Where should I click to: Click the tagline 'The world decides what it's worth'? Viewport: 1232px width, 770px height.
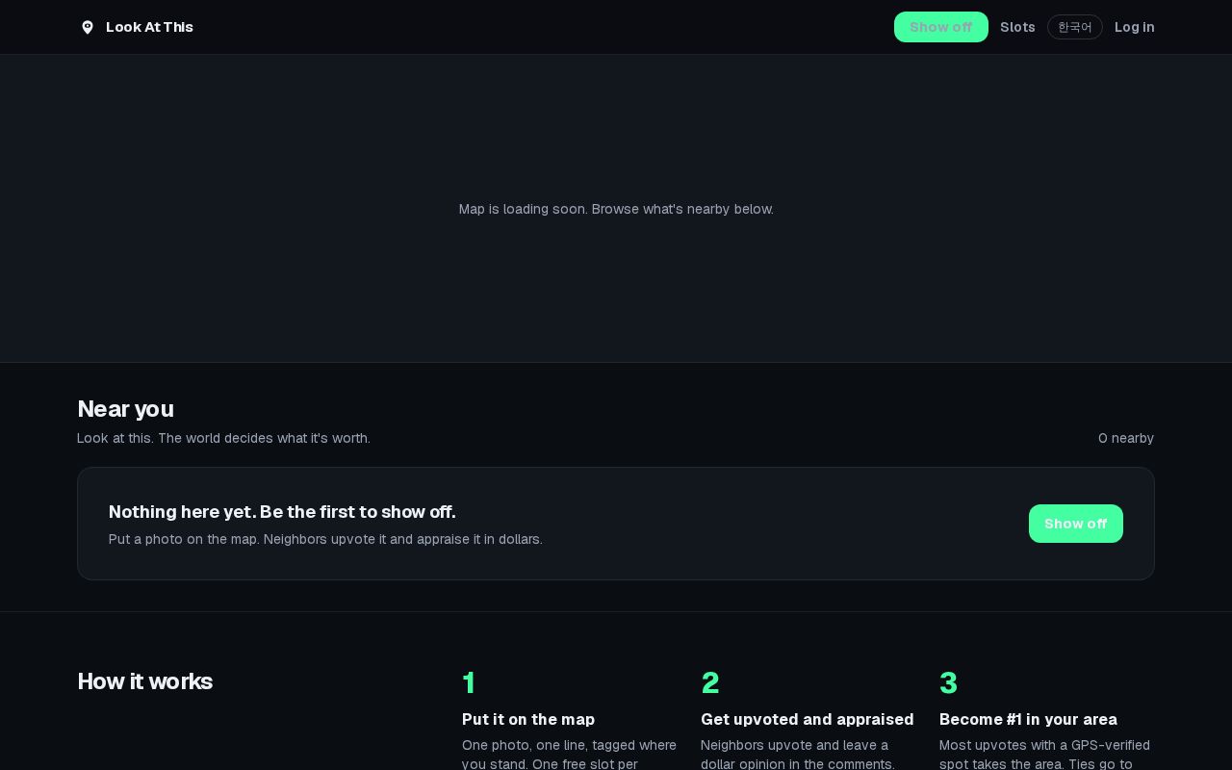264,438
